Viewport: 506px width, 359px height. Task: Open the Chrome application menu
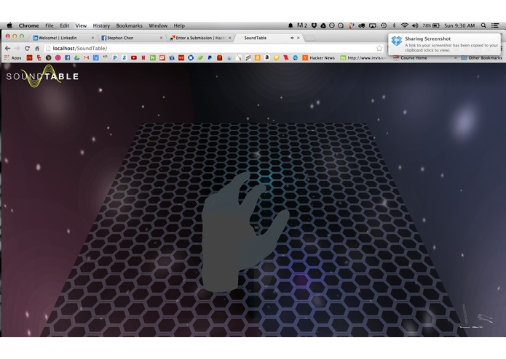click(28, 25)
